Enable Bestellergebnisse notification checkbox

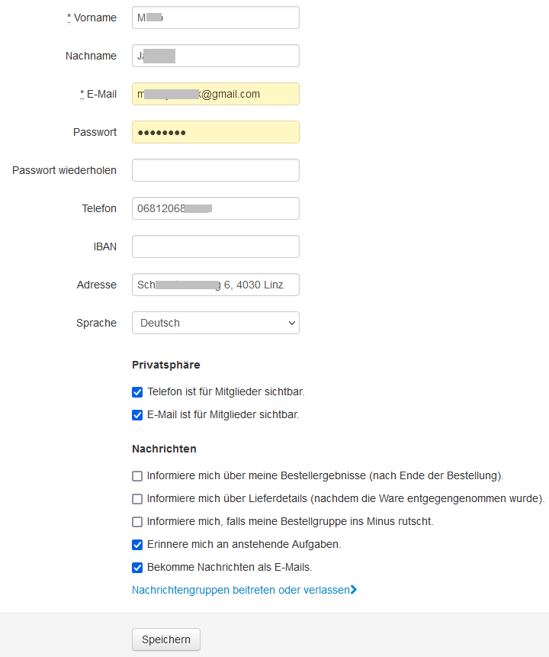pos(137,476)
